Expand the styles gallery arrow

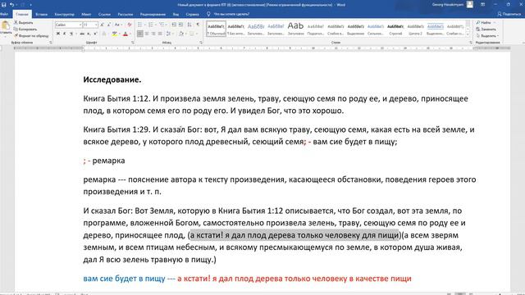tap(468, 34)
